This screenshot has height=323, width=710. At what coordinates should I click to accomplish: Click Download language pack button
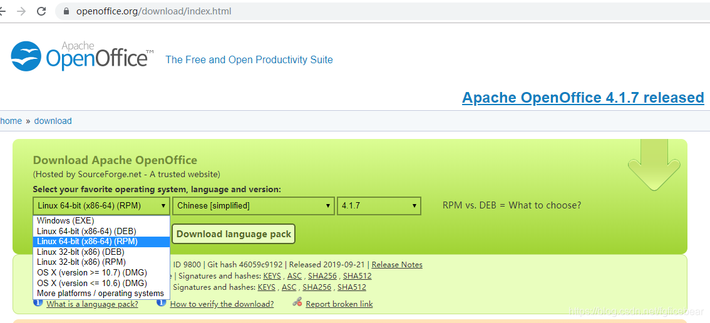[234, 234]
